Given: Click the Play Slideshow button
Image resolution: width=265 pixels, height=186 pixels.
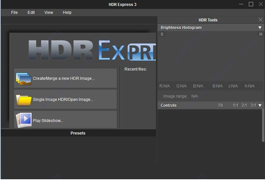Looking at the screenshot, I should click(x=66, y=120).
